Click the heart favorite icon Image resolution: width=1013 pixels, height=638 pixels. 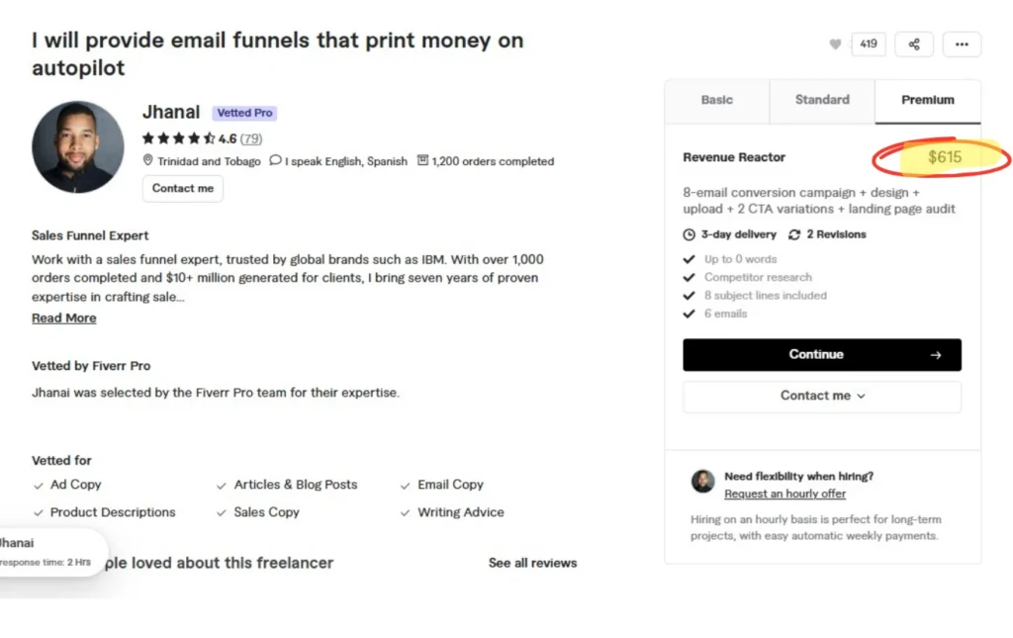click(x=835, y=45)
